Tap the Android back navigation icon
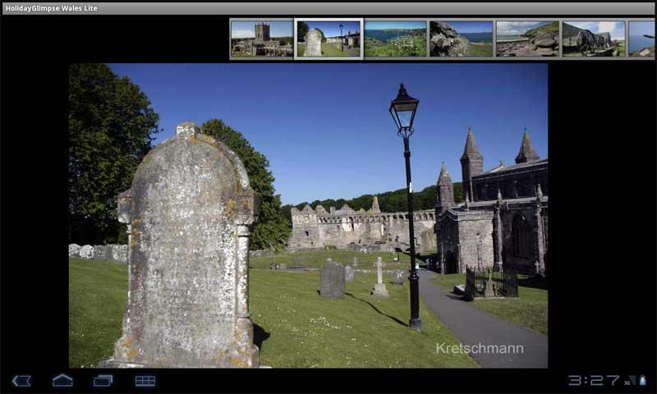Viewport: 657px width, 394px height. click(21, 381)
